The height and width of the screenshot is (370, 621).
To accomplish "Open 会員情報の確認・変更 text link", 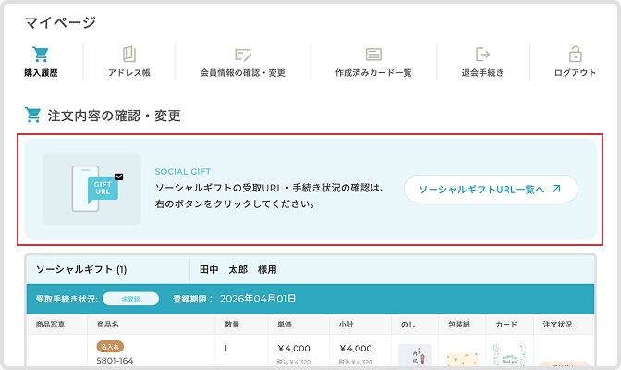I will coord(243,73).
